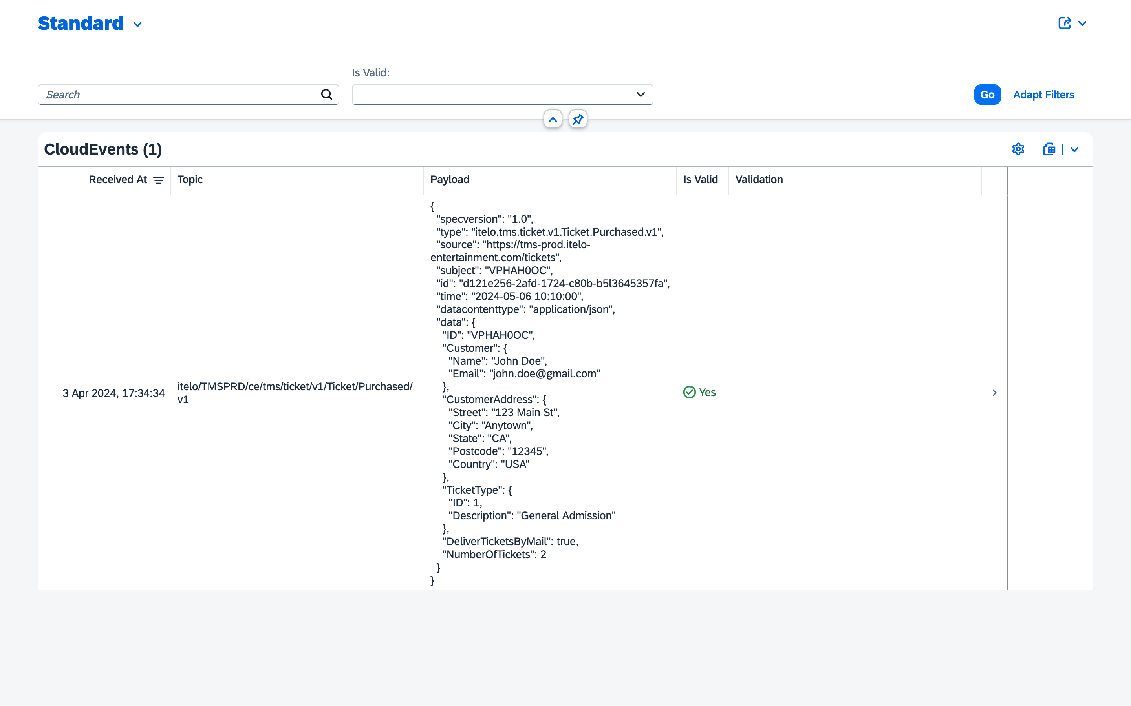Image resolution: width=1131 pixels, height=706 pixels.
Task: Pin the filter header
Action: pyautogui.click(x=578, y=120)
